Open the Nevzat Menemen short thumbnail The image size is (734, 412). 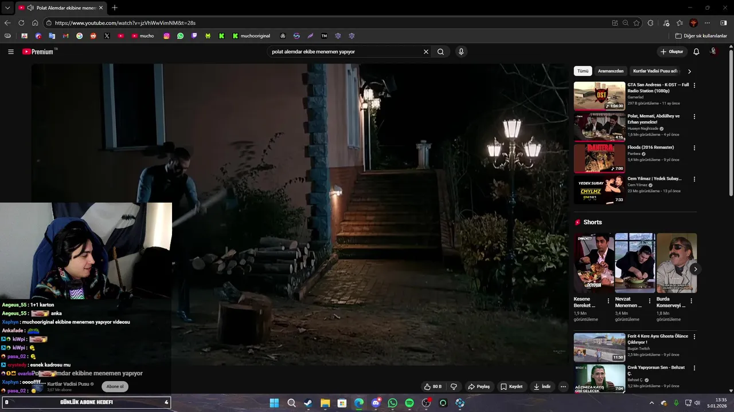pos(635,263)
